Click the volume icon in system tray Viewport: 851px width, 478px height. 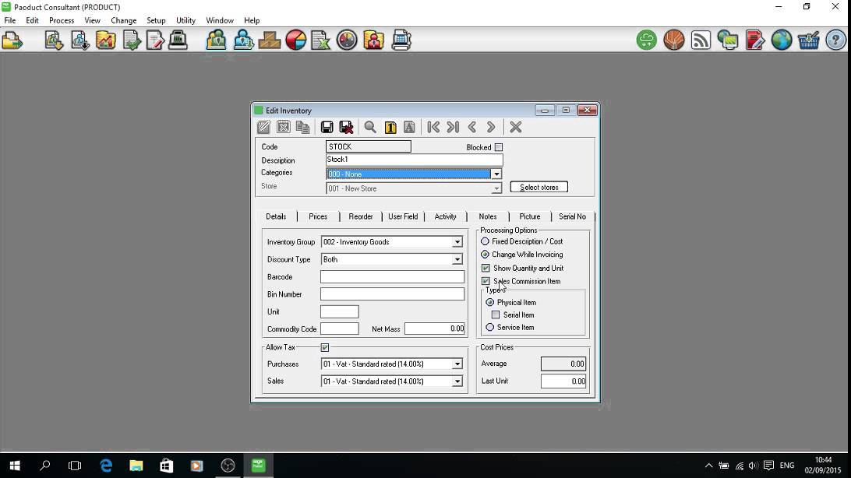tap(753, 466)
